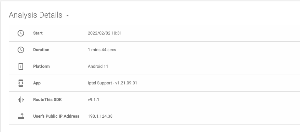The image size is (300, 132).
Task: Click the router icon beside Public IP
Action: pyautogui.click(x=21, y=116)
